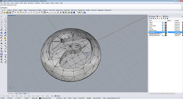Delete the layer with the X icon
The width and height of the screenshot is (183, 99).
pyautogui.click(x=153, y=18)
